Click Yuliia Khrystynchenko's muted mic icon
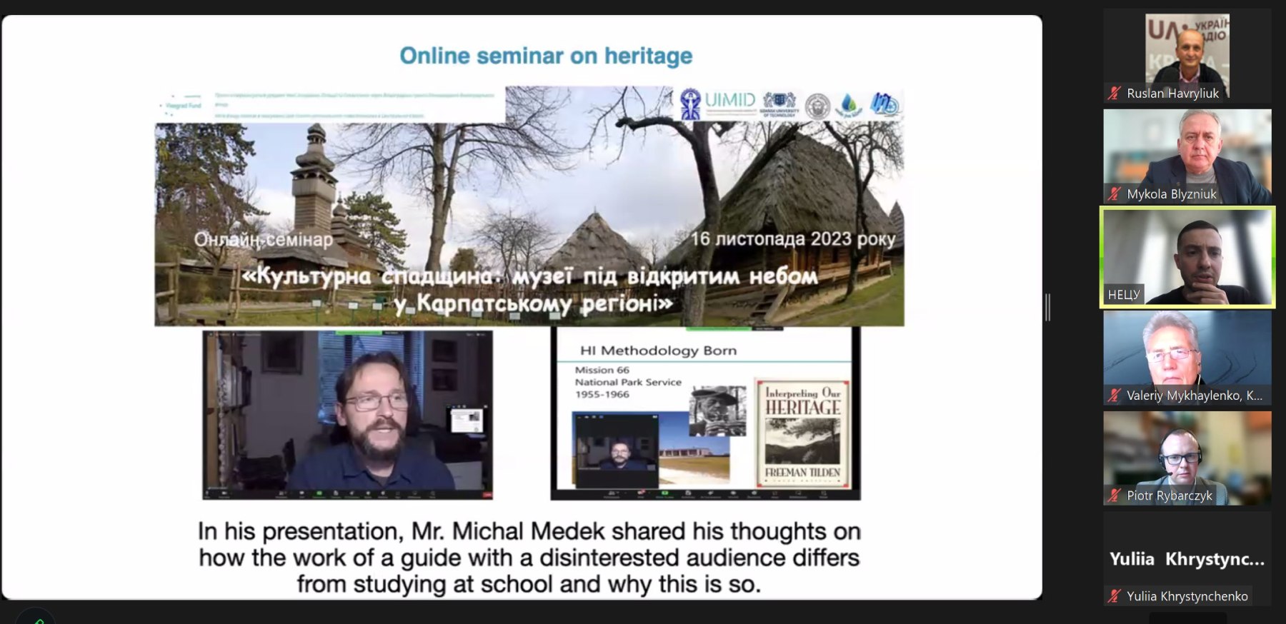Viewport: 1286px width, 624px height. click(1114, 596)
